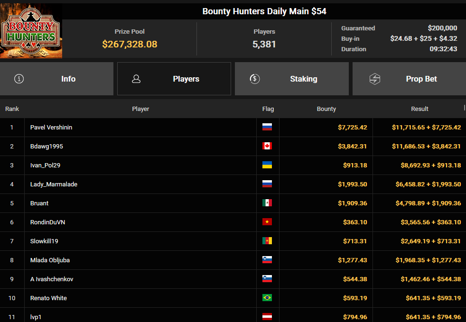This screenshot has height=322, width=466.
Task: Open the Info tab
Action: point(56,79)
